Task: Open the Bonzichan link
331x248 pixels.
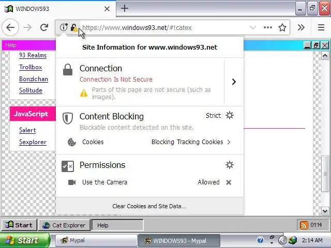Action: click(34, 79)
